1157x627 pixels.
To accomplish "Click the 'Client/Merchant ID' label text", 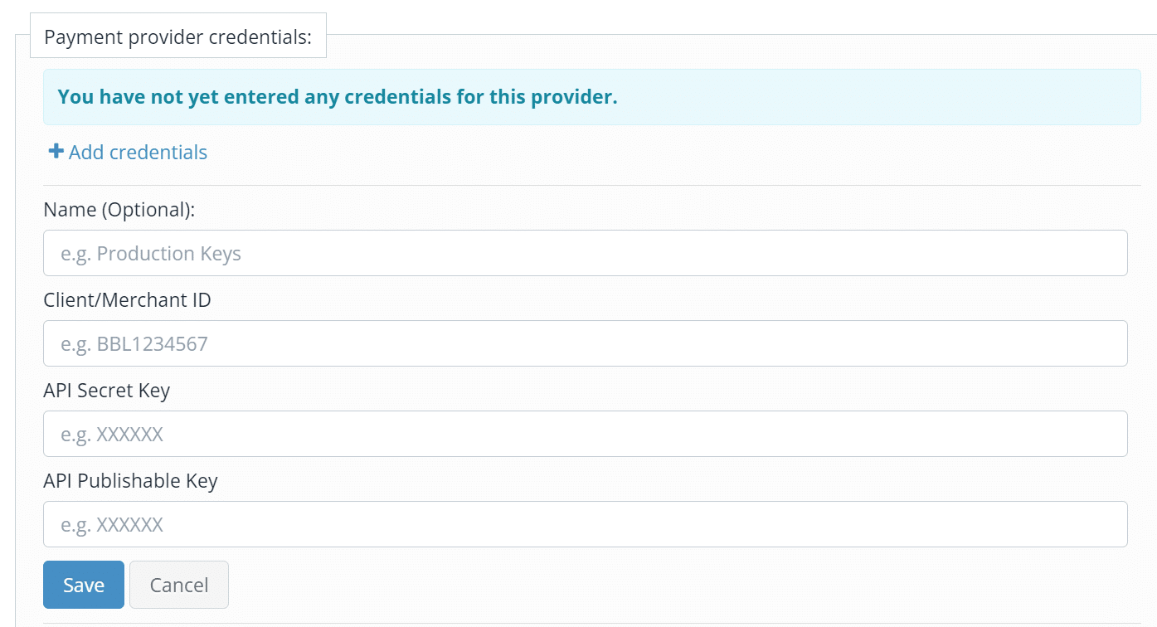I will 128,300.
